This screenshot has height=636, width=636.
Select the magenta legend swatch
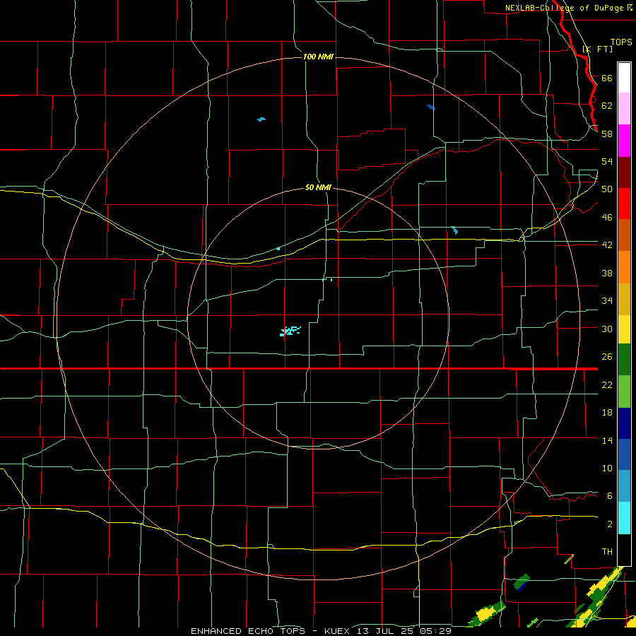tap(624, 141)
